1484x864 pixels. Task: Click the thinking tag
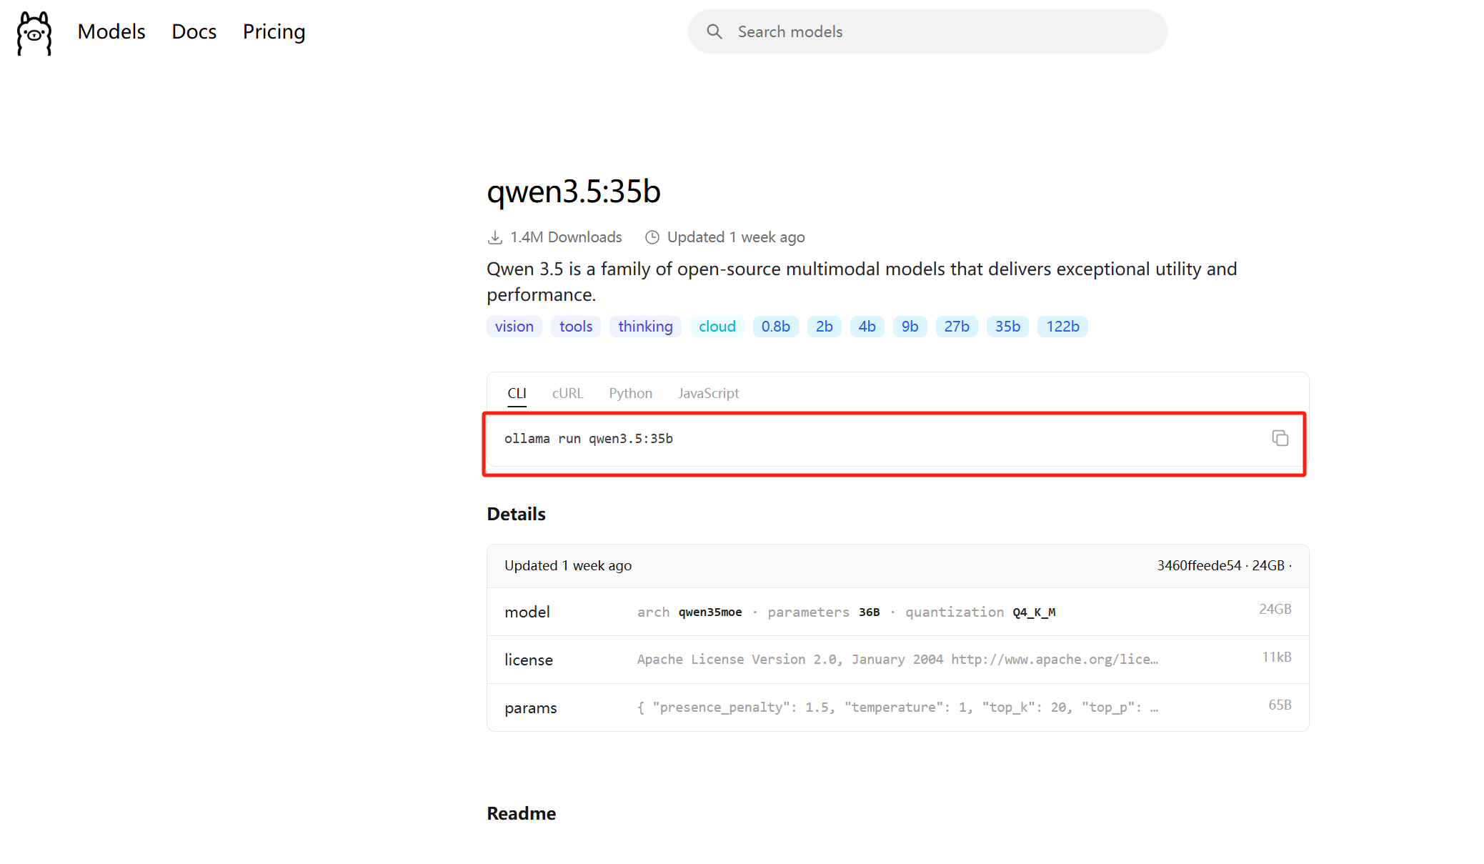coord(645,327)
